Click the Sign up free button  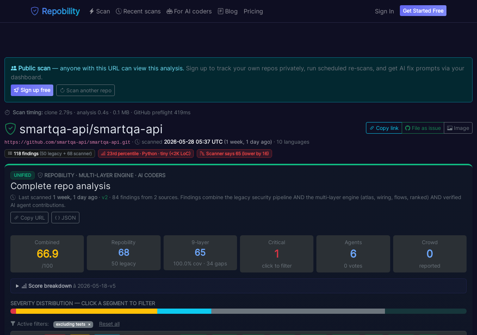[x=32, y=90]
